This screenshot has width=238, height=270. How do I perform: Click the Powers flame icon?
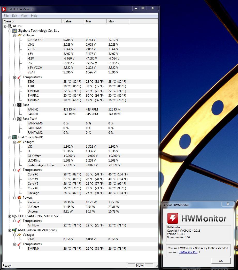19,198
